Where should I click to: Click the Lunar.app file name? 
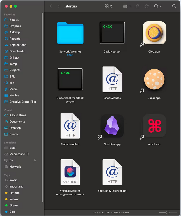(154, 98)
